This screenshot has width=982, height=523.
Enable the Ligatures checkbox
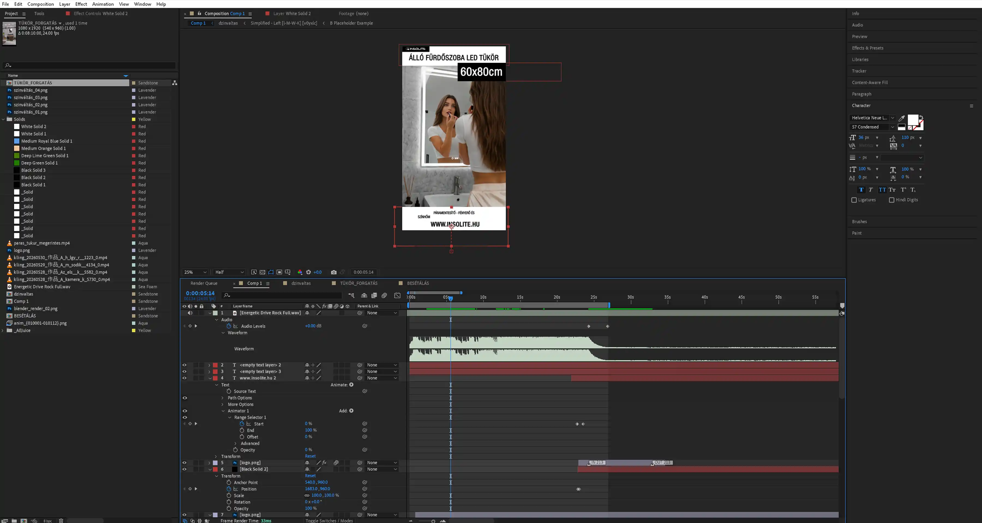point(854,200)
